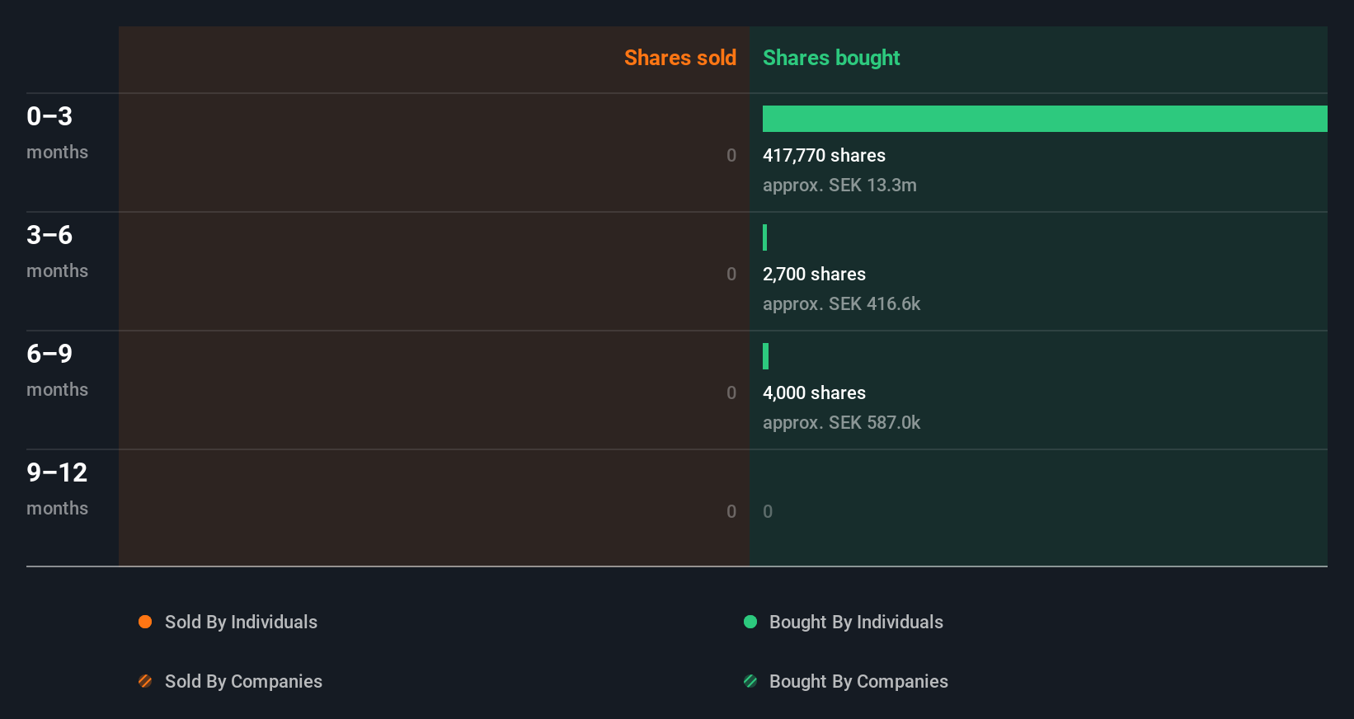
Task: Click the approx. SEK 416.6k text
Action: tap(841, 303)
